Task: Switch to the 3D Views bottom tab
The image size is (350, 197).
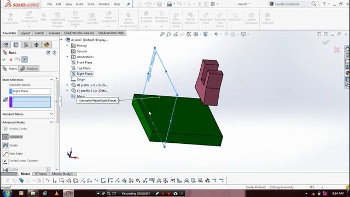Action: click(x=41, y=174)
